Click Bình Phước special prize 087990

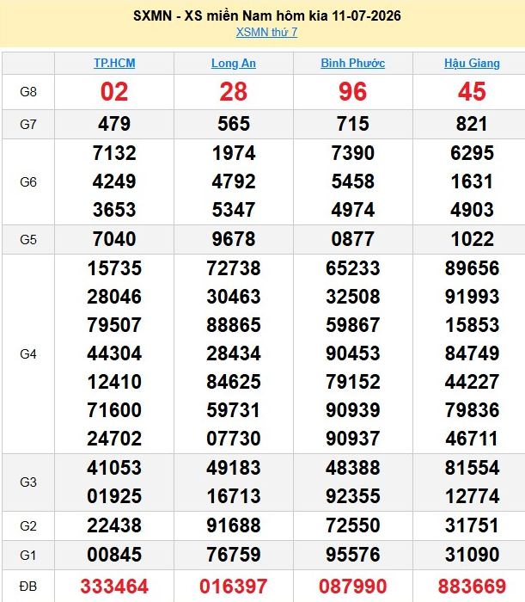353,587
